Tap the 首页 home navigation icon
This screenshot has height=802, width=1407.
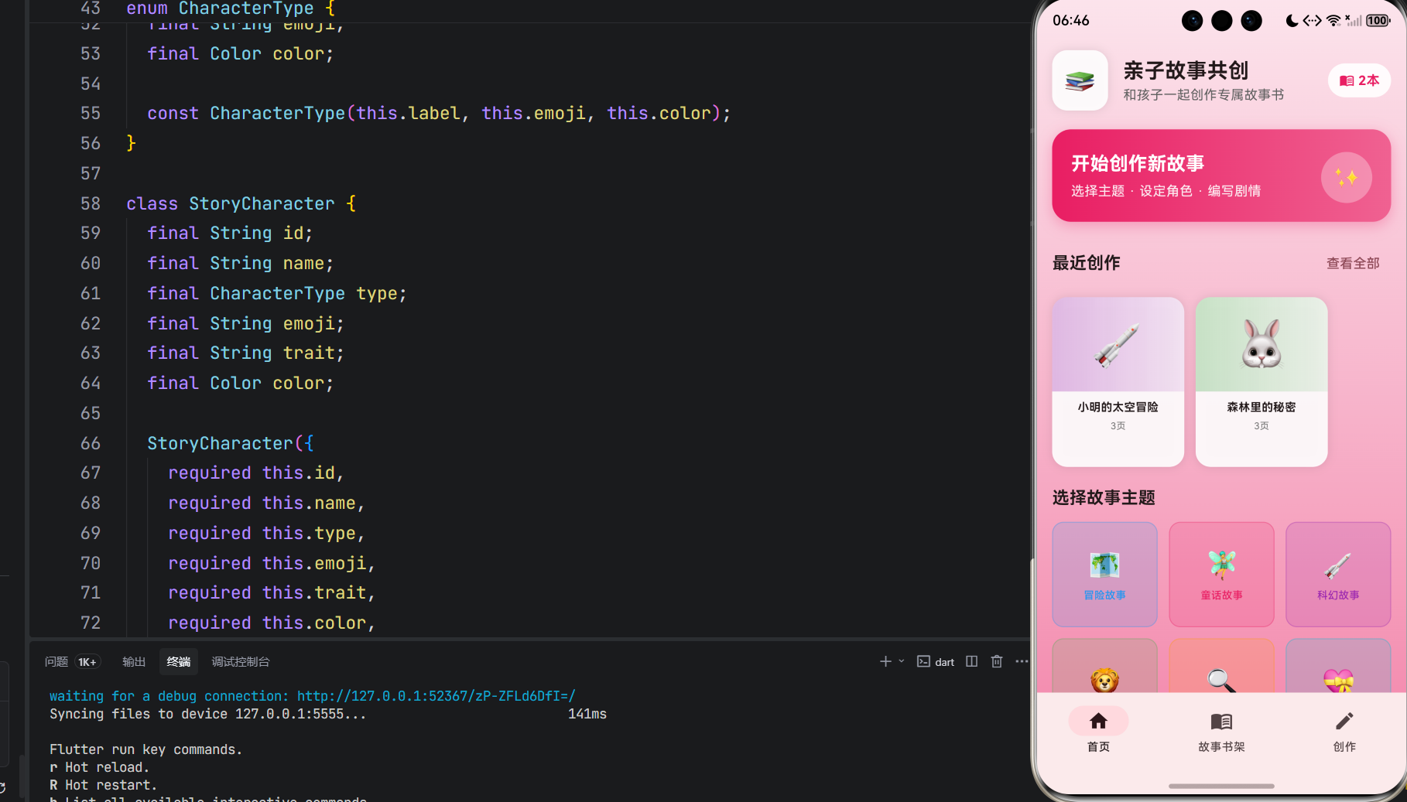tap(1098, 722)
